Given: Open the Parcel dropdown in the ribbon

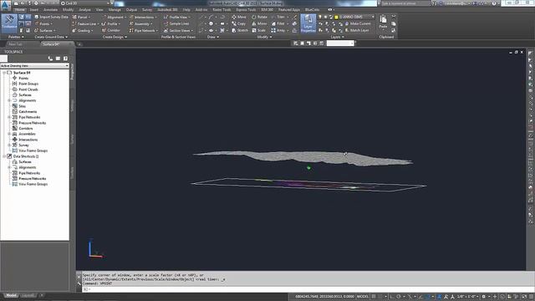Looking at the screenshot, I should tap(81, 17).
